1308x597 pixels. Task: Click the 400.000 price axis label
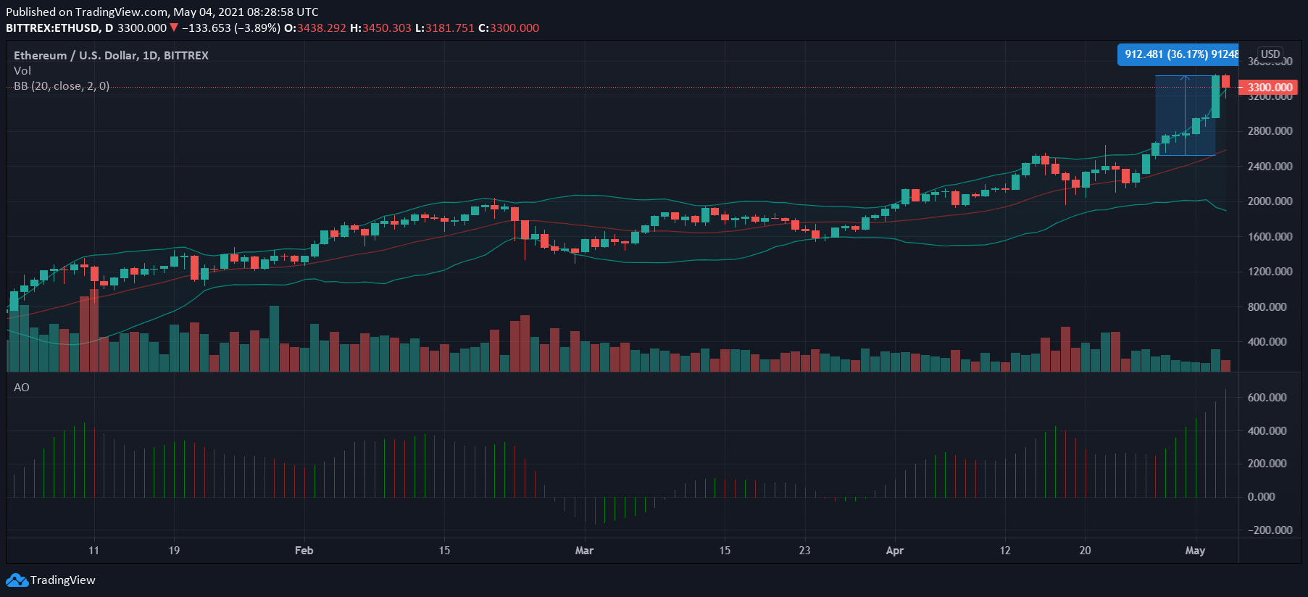click(1267, 342)
